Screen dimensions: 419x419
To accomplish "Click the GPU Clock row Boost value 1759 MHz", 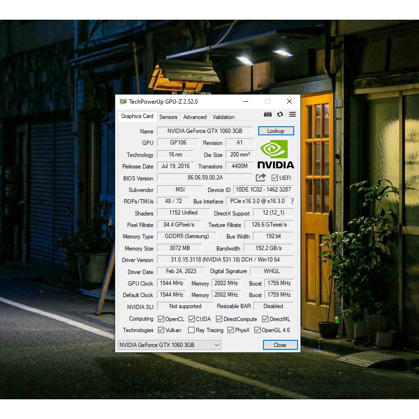I will click(279, 283).
